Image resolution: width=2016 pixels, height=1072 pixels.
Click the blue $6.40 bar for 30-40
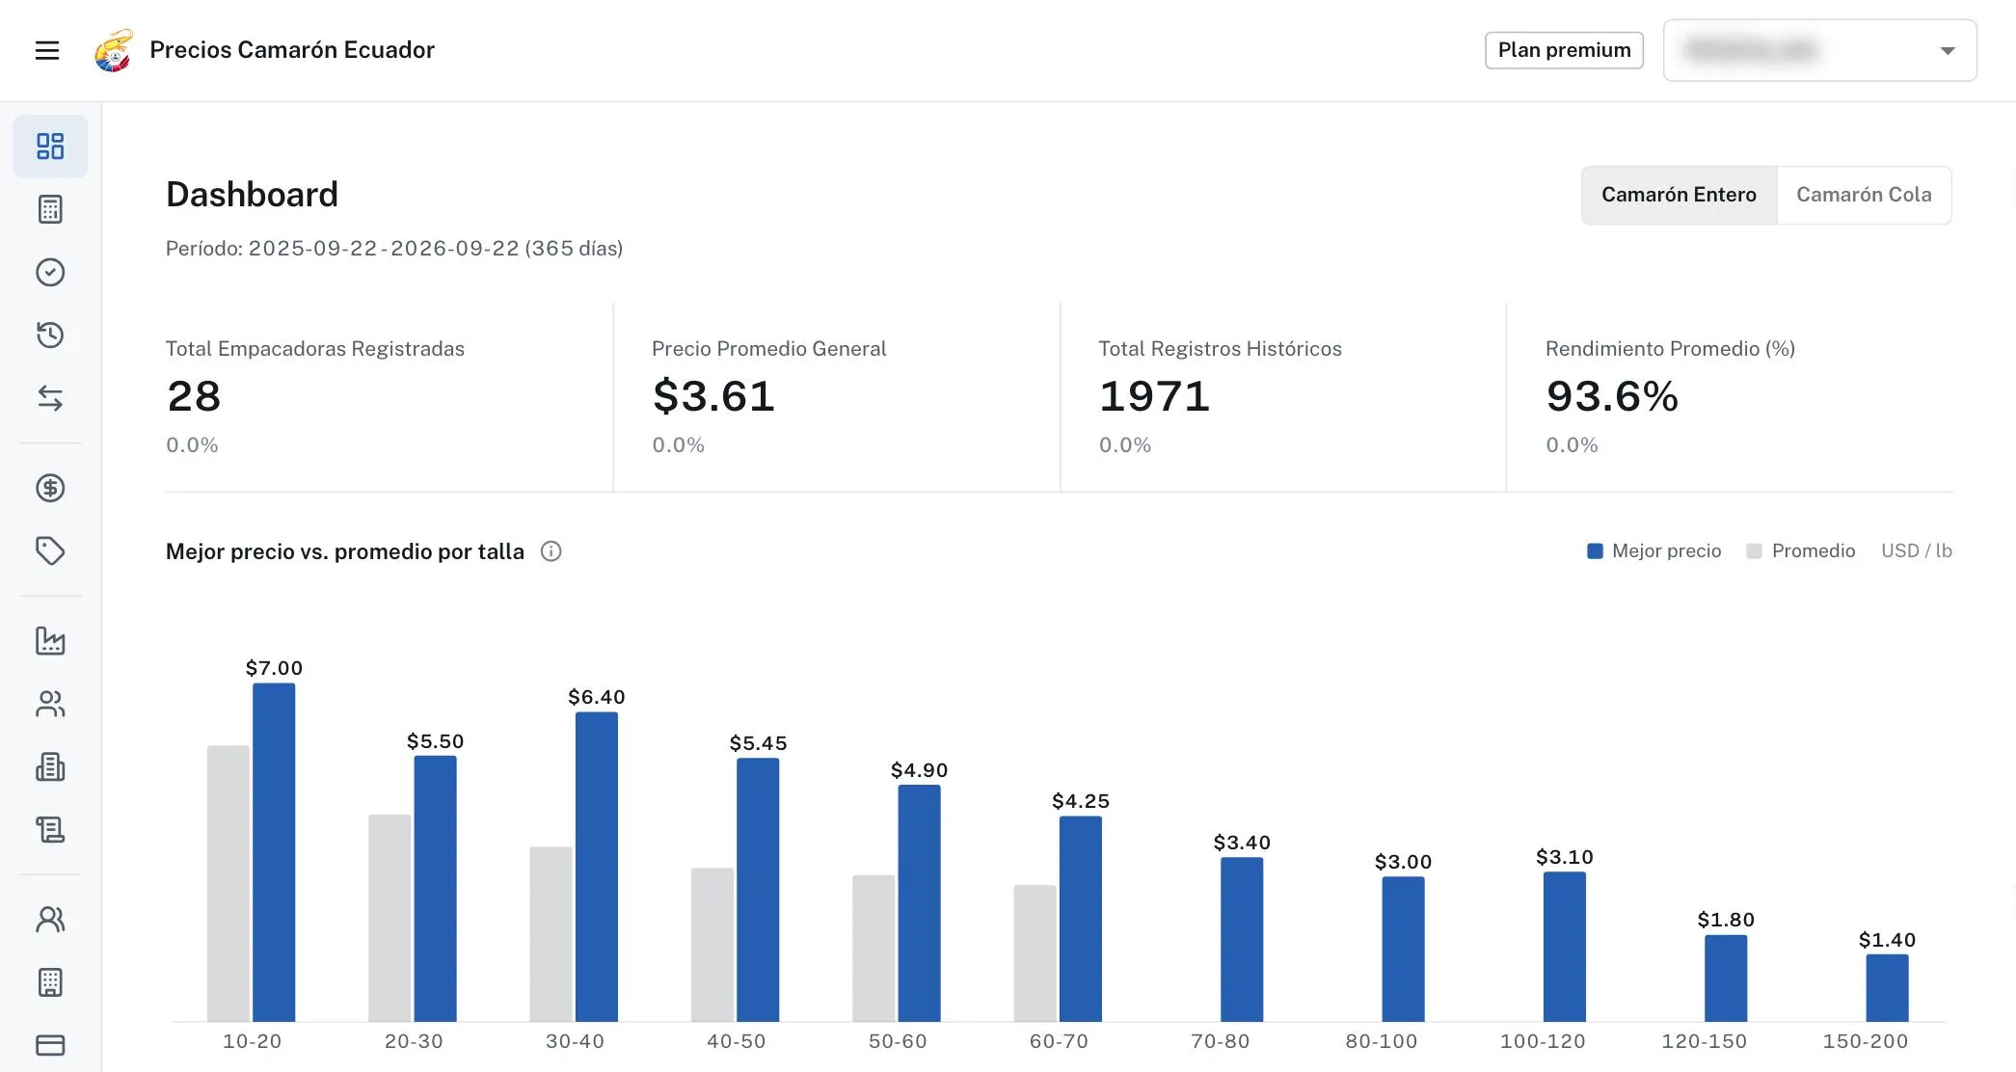click(x=597, y=867)
